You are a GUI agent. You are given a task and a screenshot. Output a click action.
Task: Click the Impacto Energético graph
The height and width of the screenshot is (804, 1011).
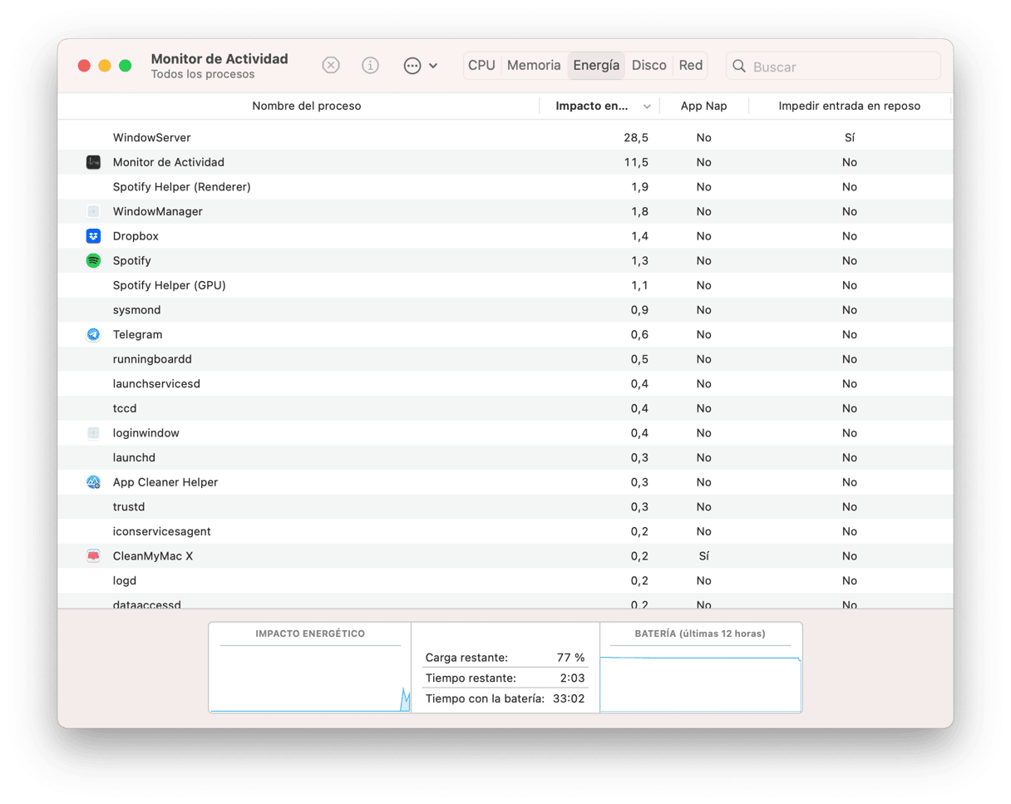pos(309,668)
